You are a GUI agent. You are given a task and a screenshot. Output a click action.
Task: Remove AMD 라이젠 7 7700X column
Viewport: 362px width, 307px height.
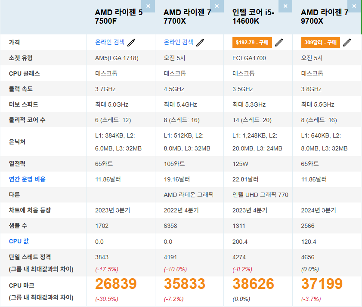(x=217, y=6)
